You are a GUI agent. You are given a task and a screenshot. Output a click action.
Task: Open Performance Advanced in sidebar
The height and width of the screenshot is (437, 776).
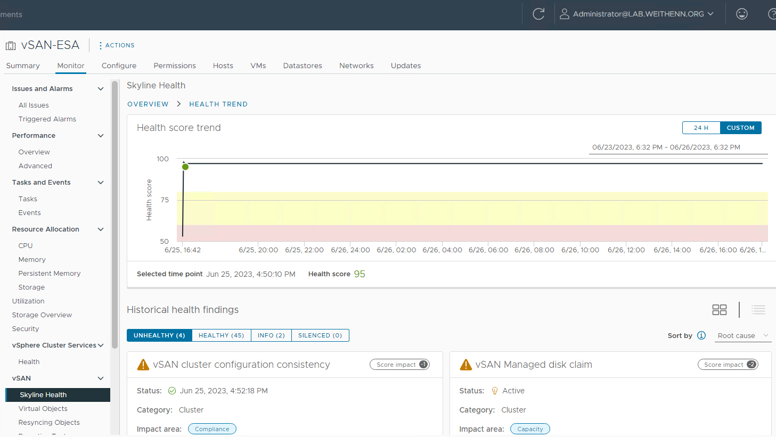(35, 166)
